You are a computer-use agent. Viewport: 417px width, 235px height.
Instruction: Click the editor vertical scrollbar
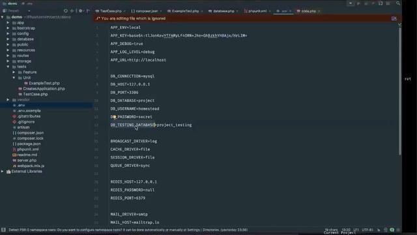(399, 91)
